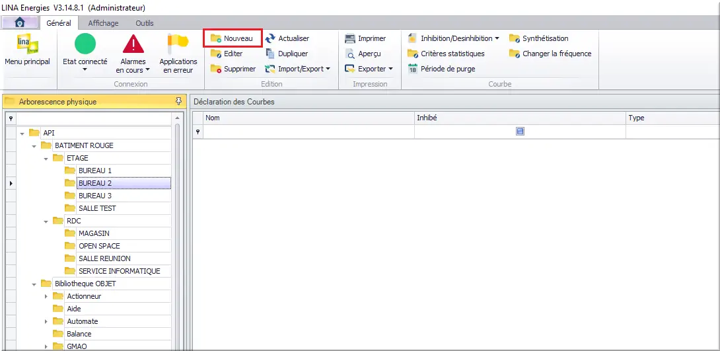Toggle the Inhibé filter checkbox
Viewport: 720px width, 351px height.
pyautogui.click(x=521, y=132)
